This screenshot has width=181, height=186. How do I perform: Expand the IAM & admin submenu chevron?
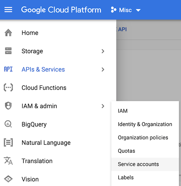point(103,106)
